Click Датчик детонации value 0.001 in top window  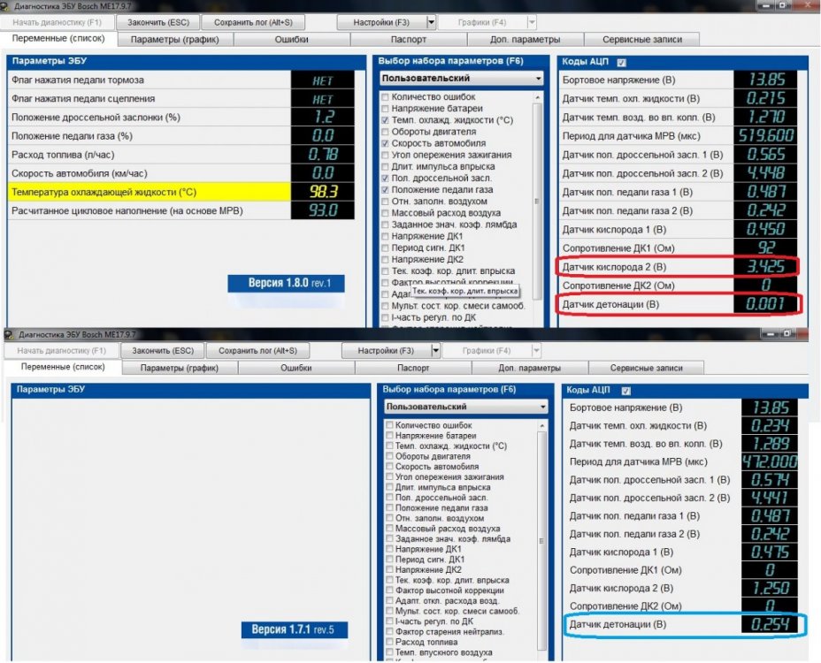coord(765,304)
